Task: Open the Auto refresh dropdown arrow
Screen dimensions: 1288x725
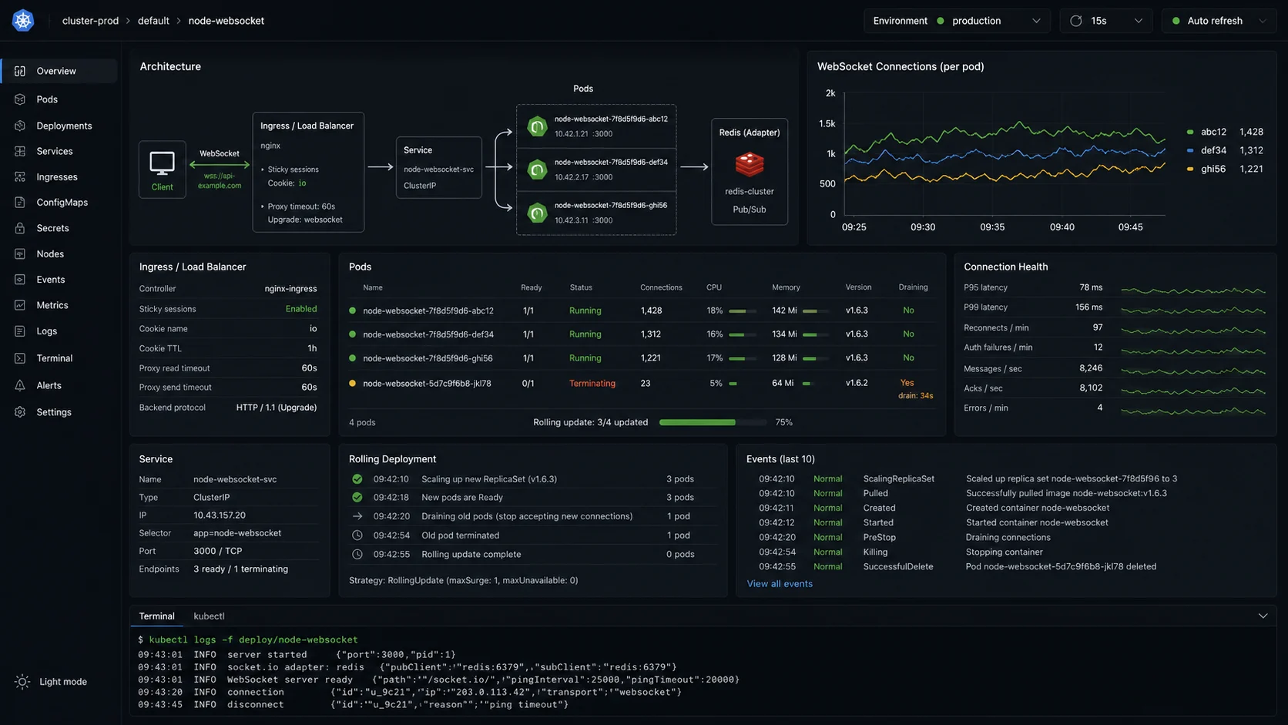Action: [1263, 21]
